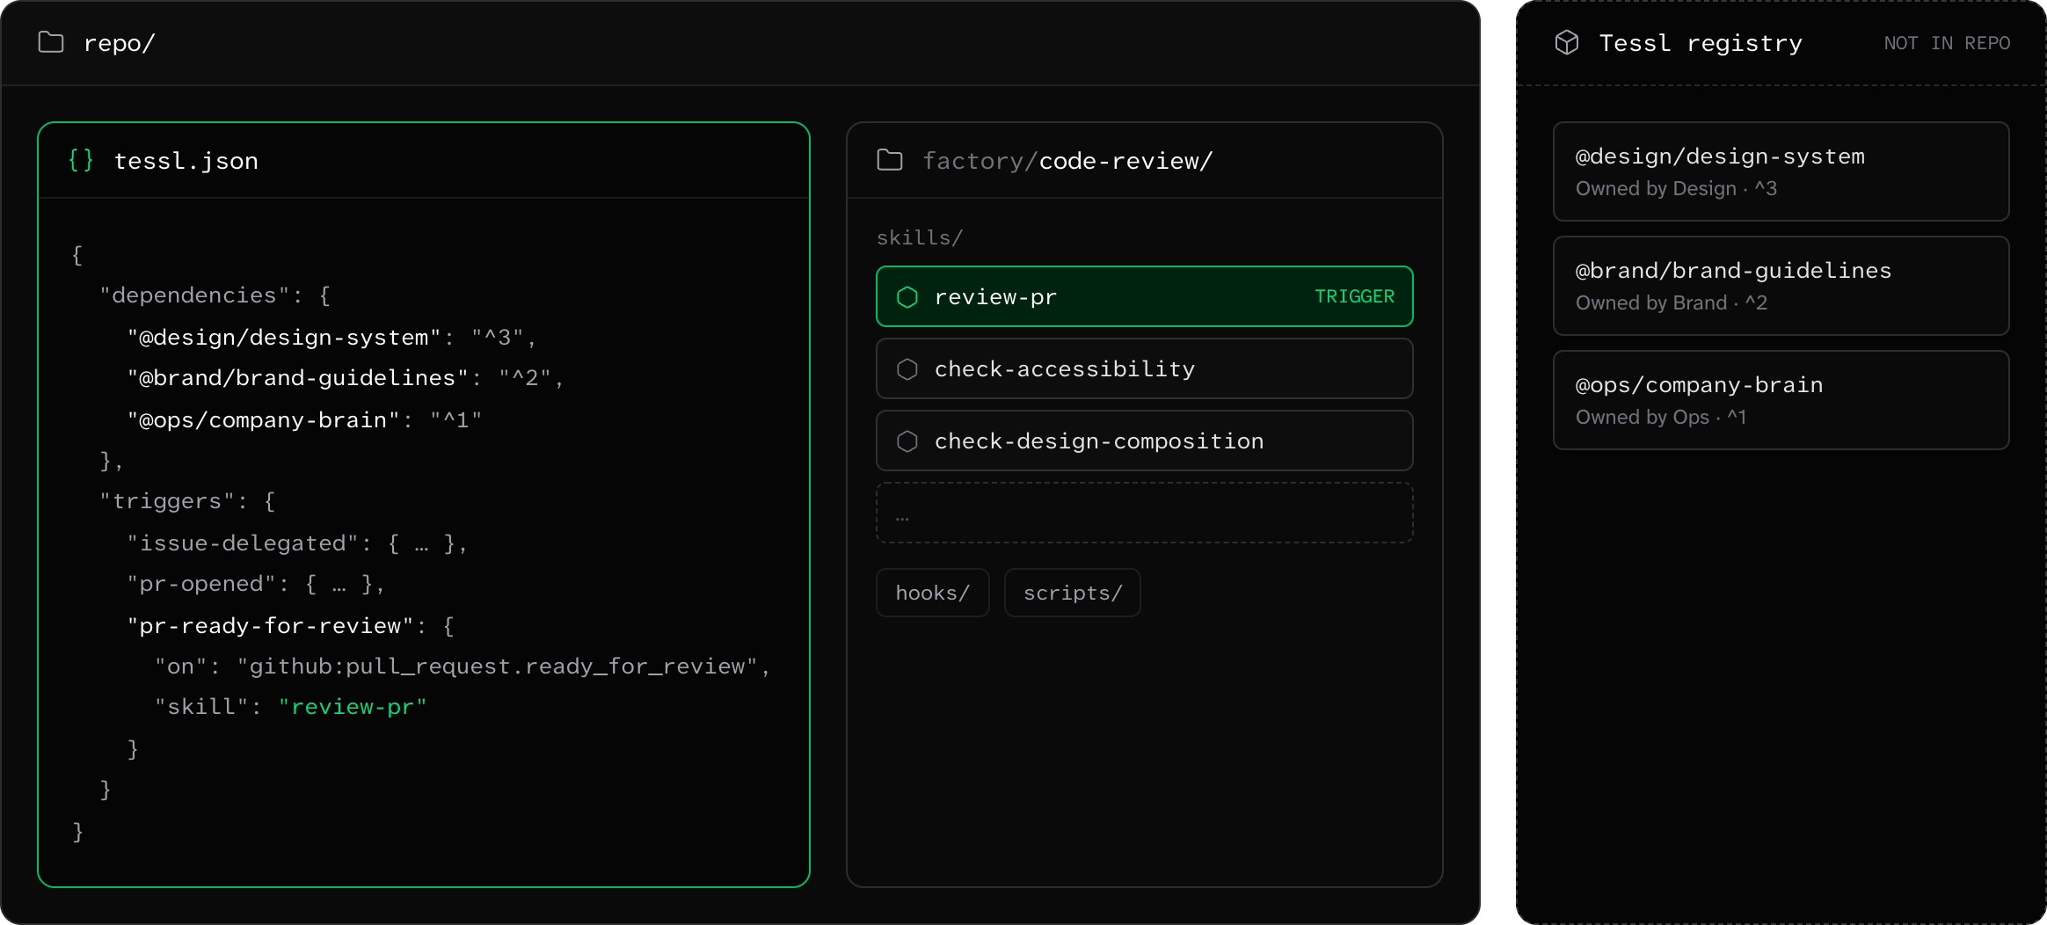
Task: Click the "@design/design-system": "^3" line
Action: pos(332,338)
